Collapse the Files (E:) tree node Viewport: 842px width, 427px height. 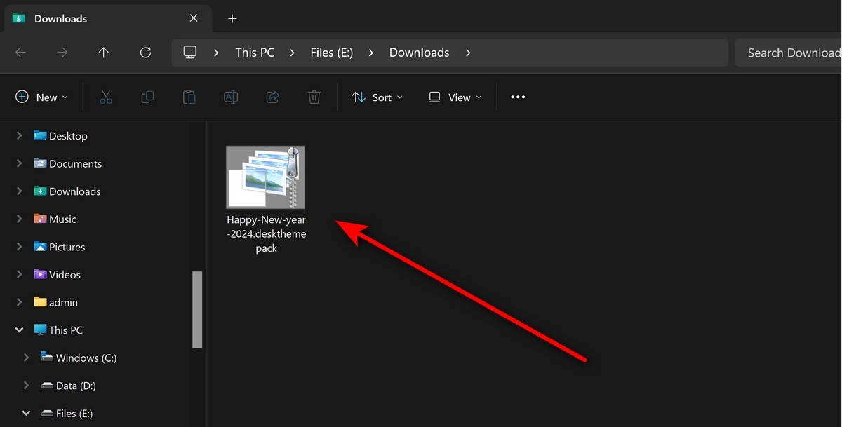[x=26, y=414]
